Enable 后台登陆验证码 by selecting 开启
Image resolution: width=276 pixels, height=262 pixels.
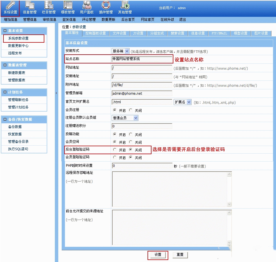pyautogui.click(x=115, y=150)
